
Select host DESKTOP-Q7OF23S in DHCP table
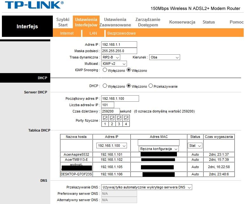pos(76,174)
